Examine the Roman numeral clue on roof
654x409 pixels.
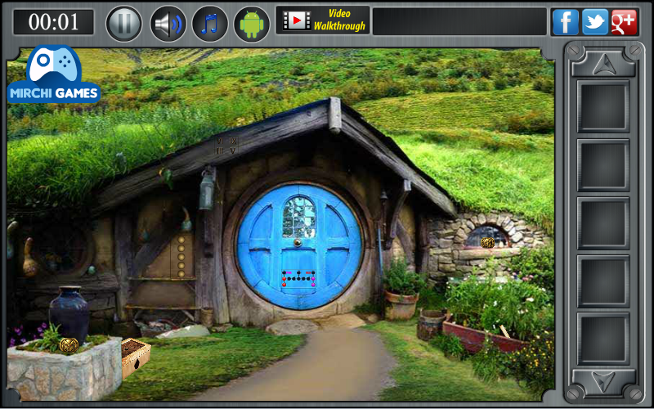[226, 146]
